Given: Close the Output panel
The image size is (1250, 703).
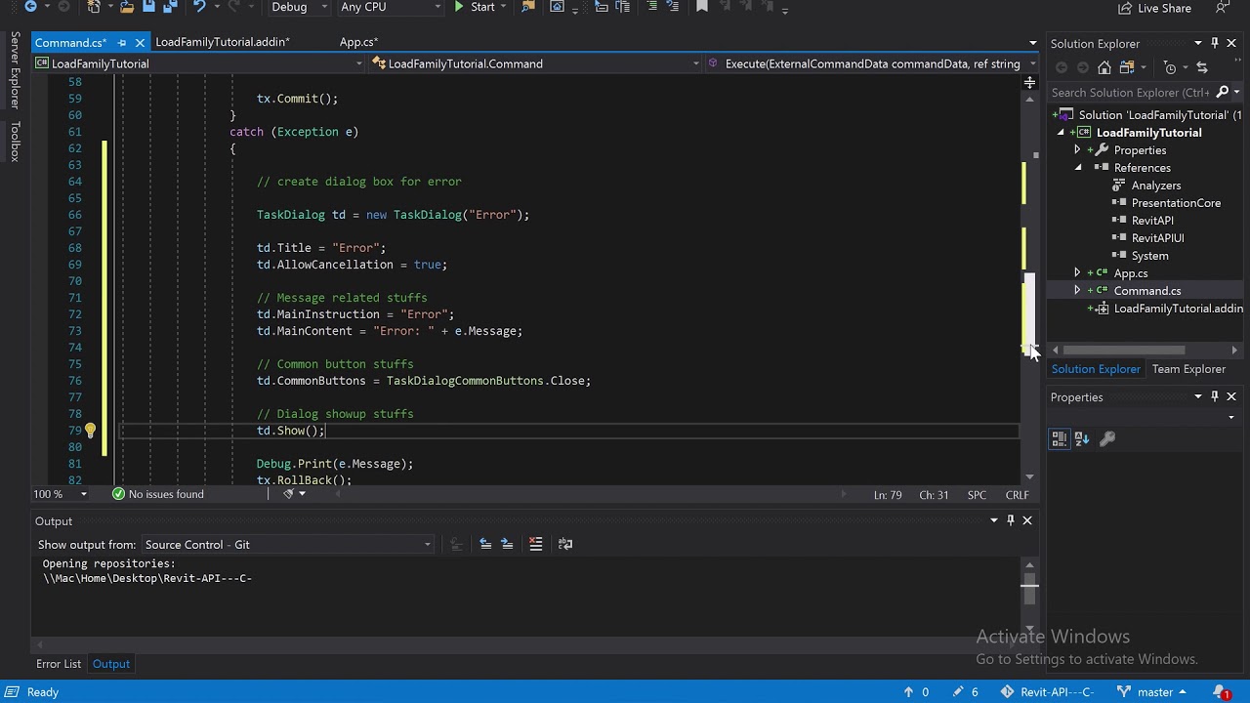Looking at the screenshot, I should coord(1027,520).
